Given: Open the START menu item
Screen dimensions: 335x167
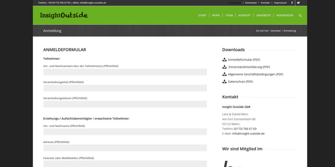Looking at the screenshot, I should pyautogui.click(x=202, y=15).
